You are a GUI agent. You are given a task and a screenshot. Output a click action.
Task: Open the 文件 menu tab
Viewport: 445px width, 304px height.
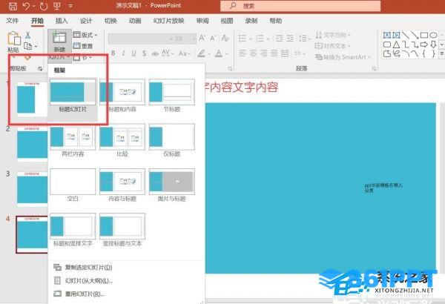12,21
